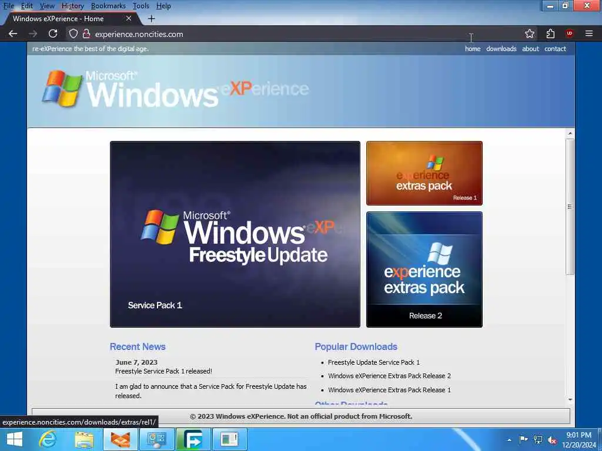602x451 pixels.
Task: Open the downloads page link
Action: pyautogui.click(x=501, y=49)
